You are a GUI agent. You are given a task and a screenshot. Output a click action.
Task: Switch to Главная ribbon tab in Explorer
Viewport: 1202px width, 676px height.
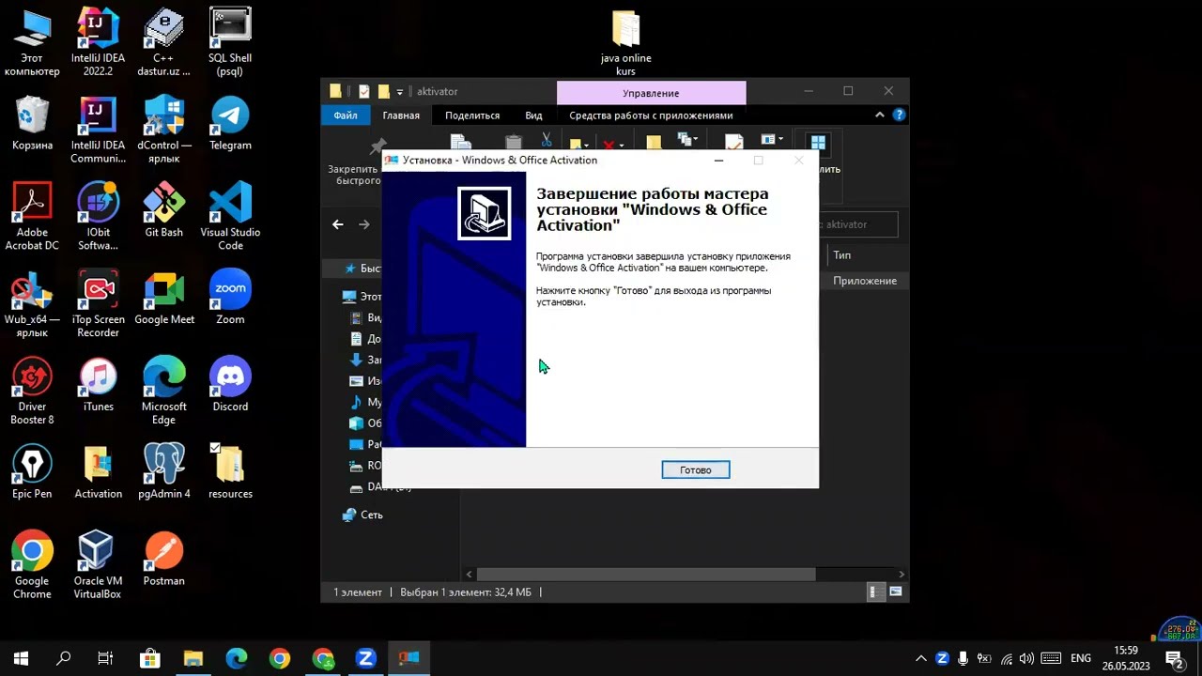(401, 115)
